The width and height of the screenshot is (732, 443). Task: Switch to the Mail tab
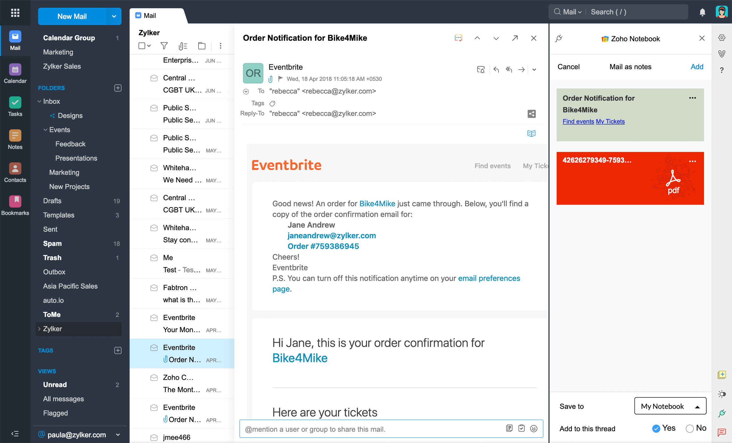(x=149, y=15)
